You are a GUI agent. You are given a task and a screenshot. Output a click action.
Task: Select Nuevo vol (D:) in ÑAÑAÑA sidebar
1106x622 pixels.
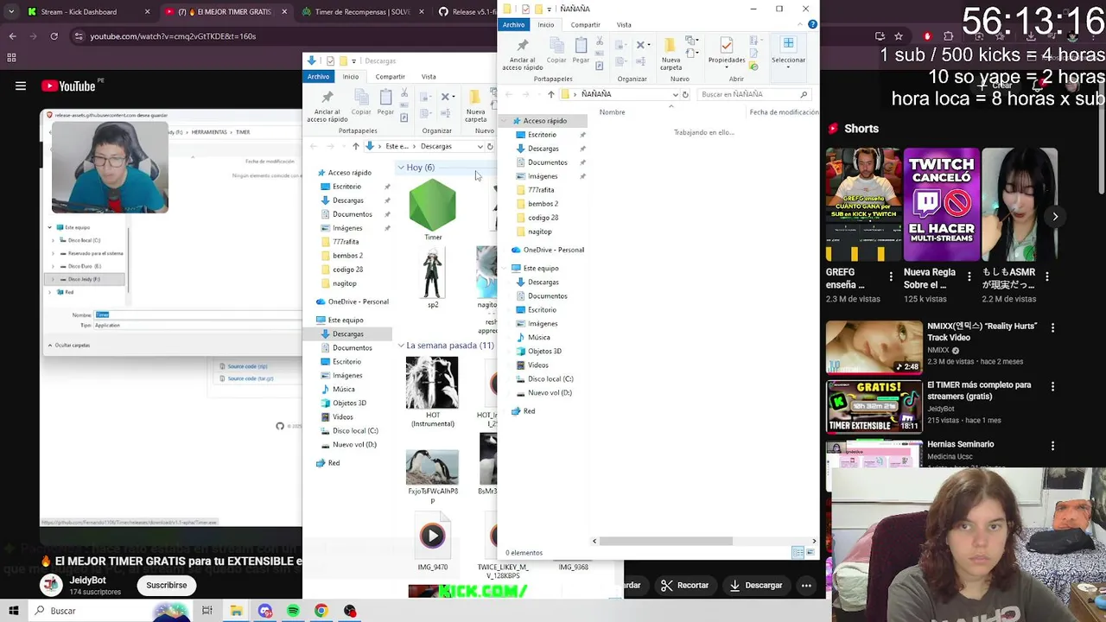point(550,393)
